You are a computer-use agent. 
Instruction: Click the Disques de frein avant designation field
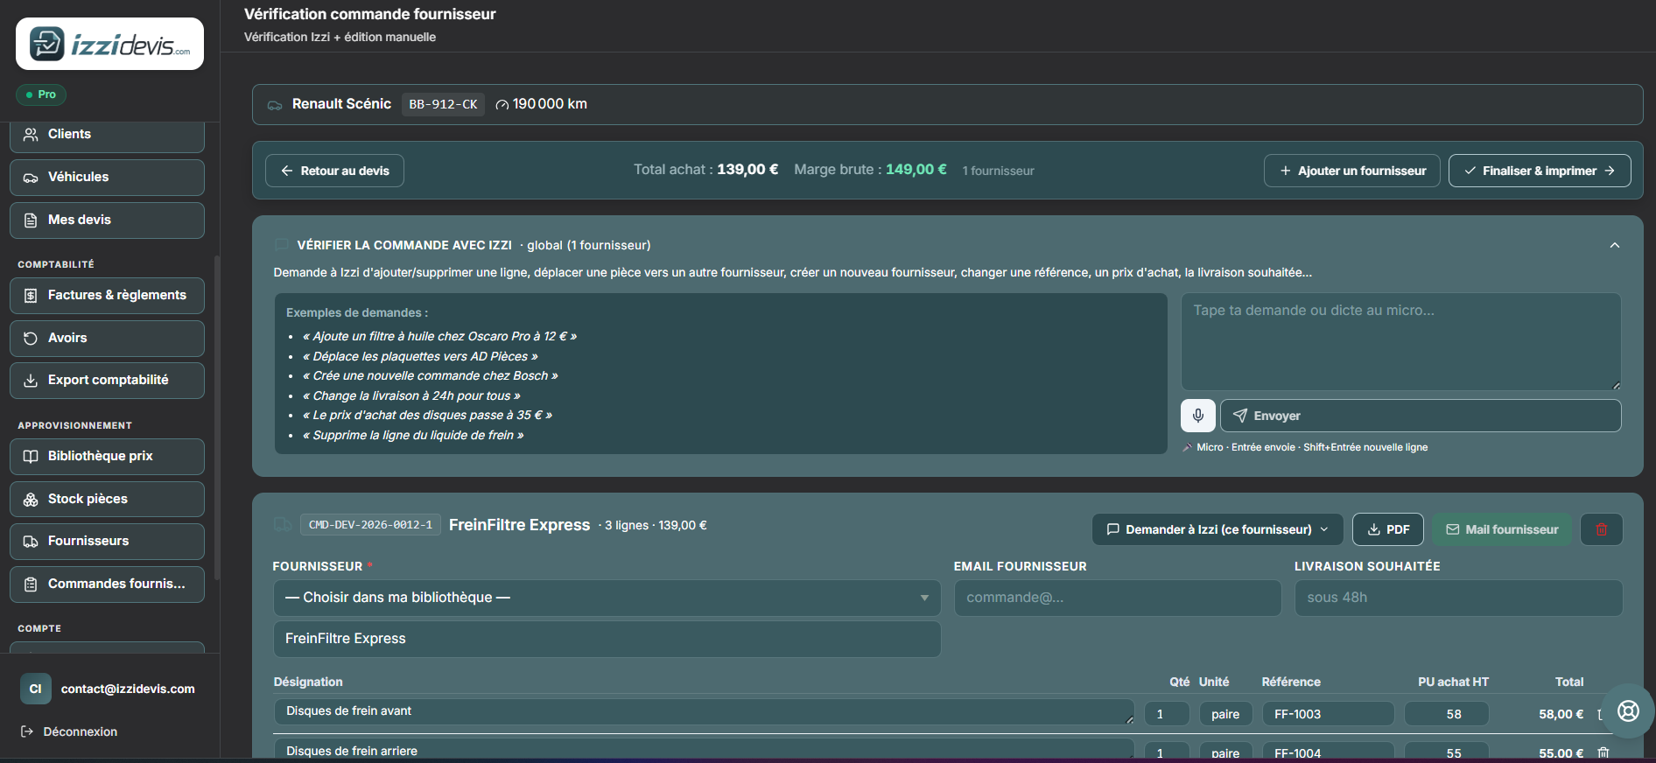coord(704,711)
